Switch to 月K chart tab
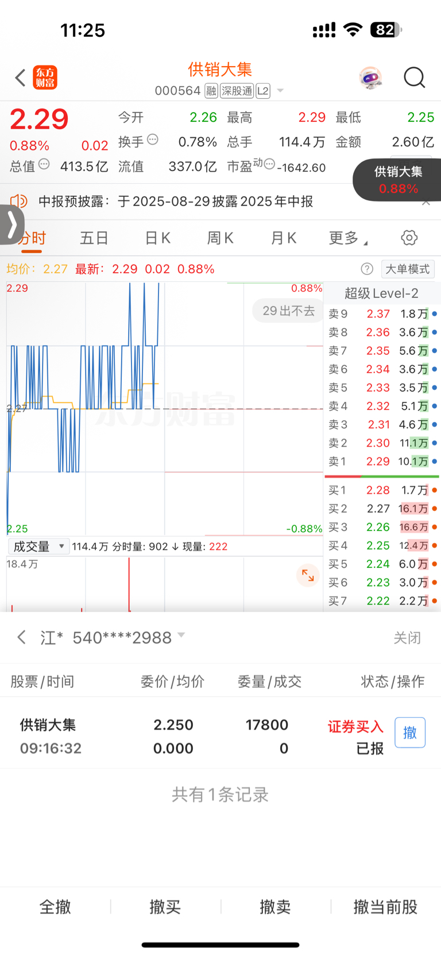The image size is (441, 956). pyautogui.click(x=284, y=238)
